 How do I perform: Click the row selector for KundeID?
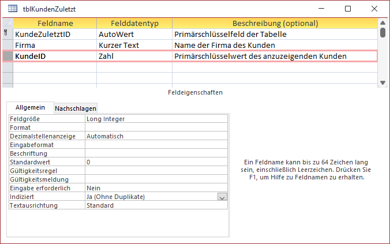pyautogui.click(x=7, y=56)
